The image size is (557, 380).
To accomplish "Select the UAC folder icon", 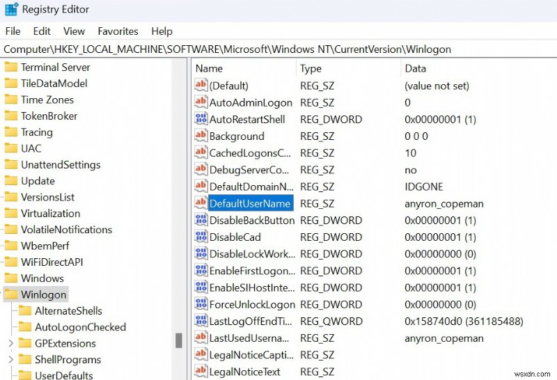I will point(11,148).
